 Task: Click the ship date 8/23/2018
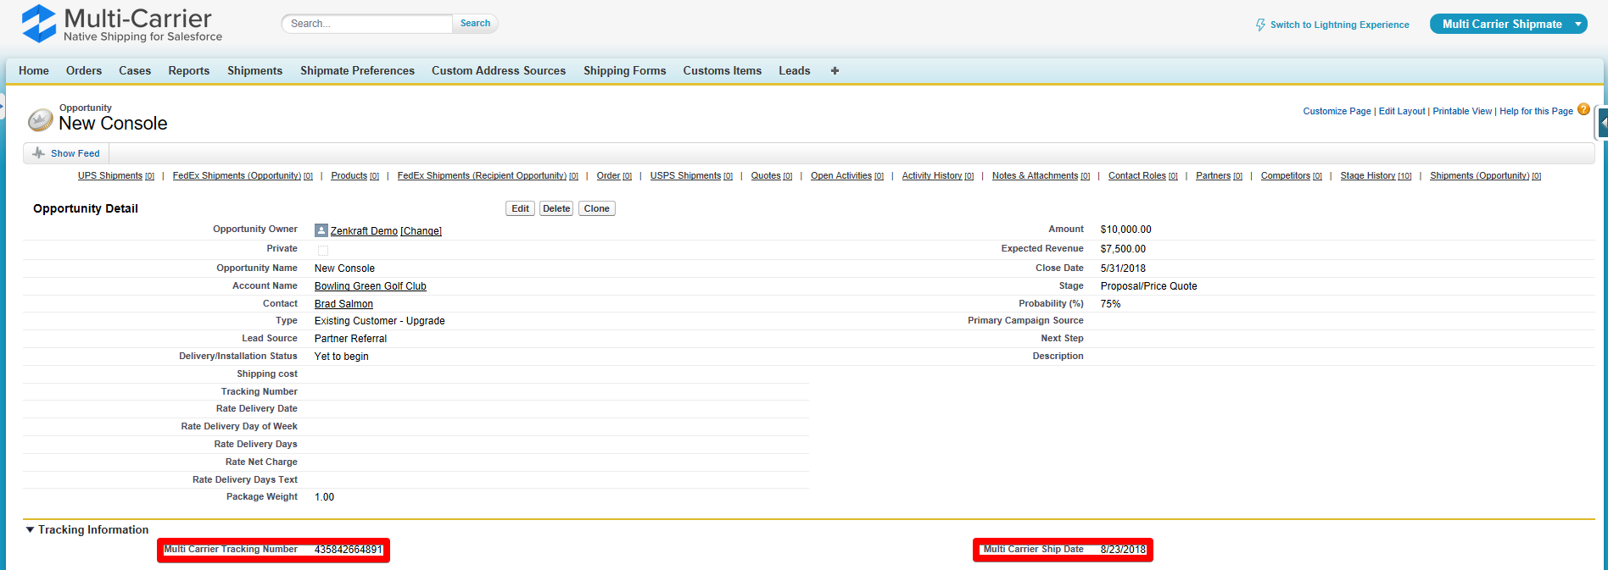[x=1123, y=550]
